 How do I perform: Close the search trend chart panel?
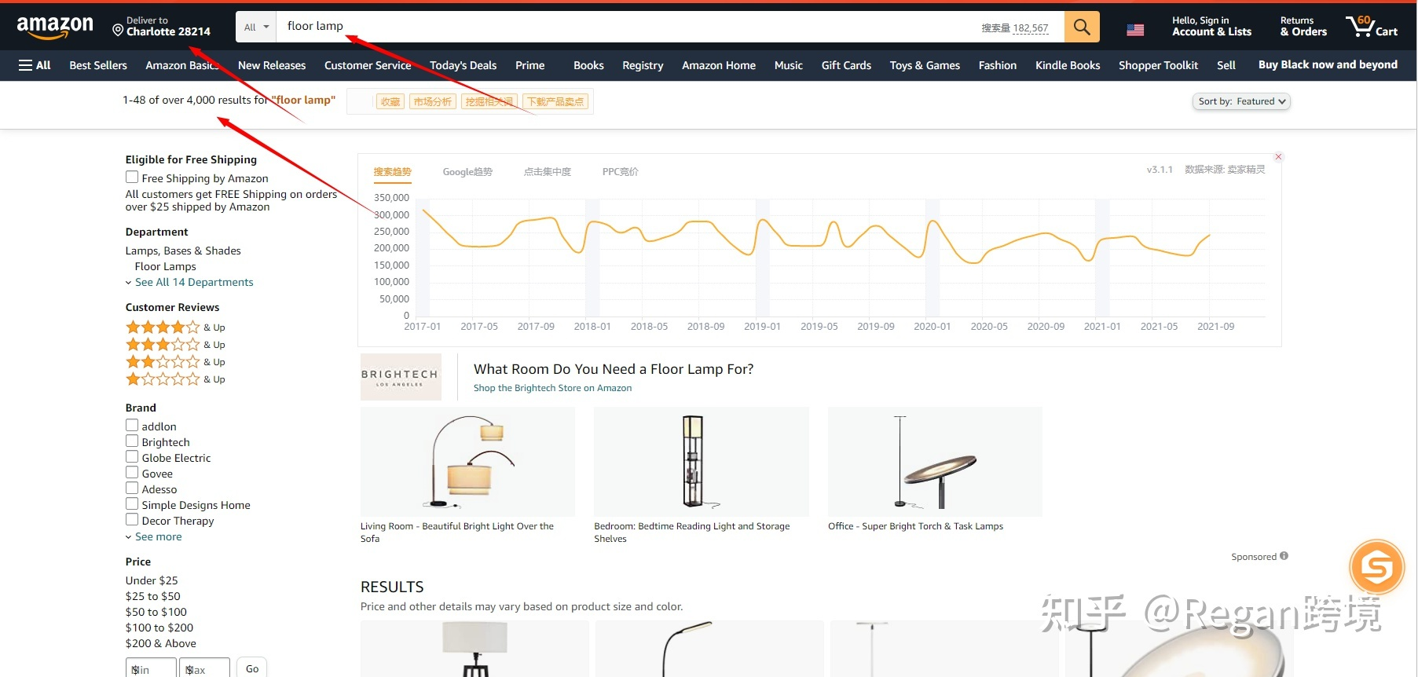pos(1278,157)
